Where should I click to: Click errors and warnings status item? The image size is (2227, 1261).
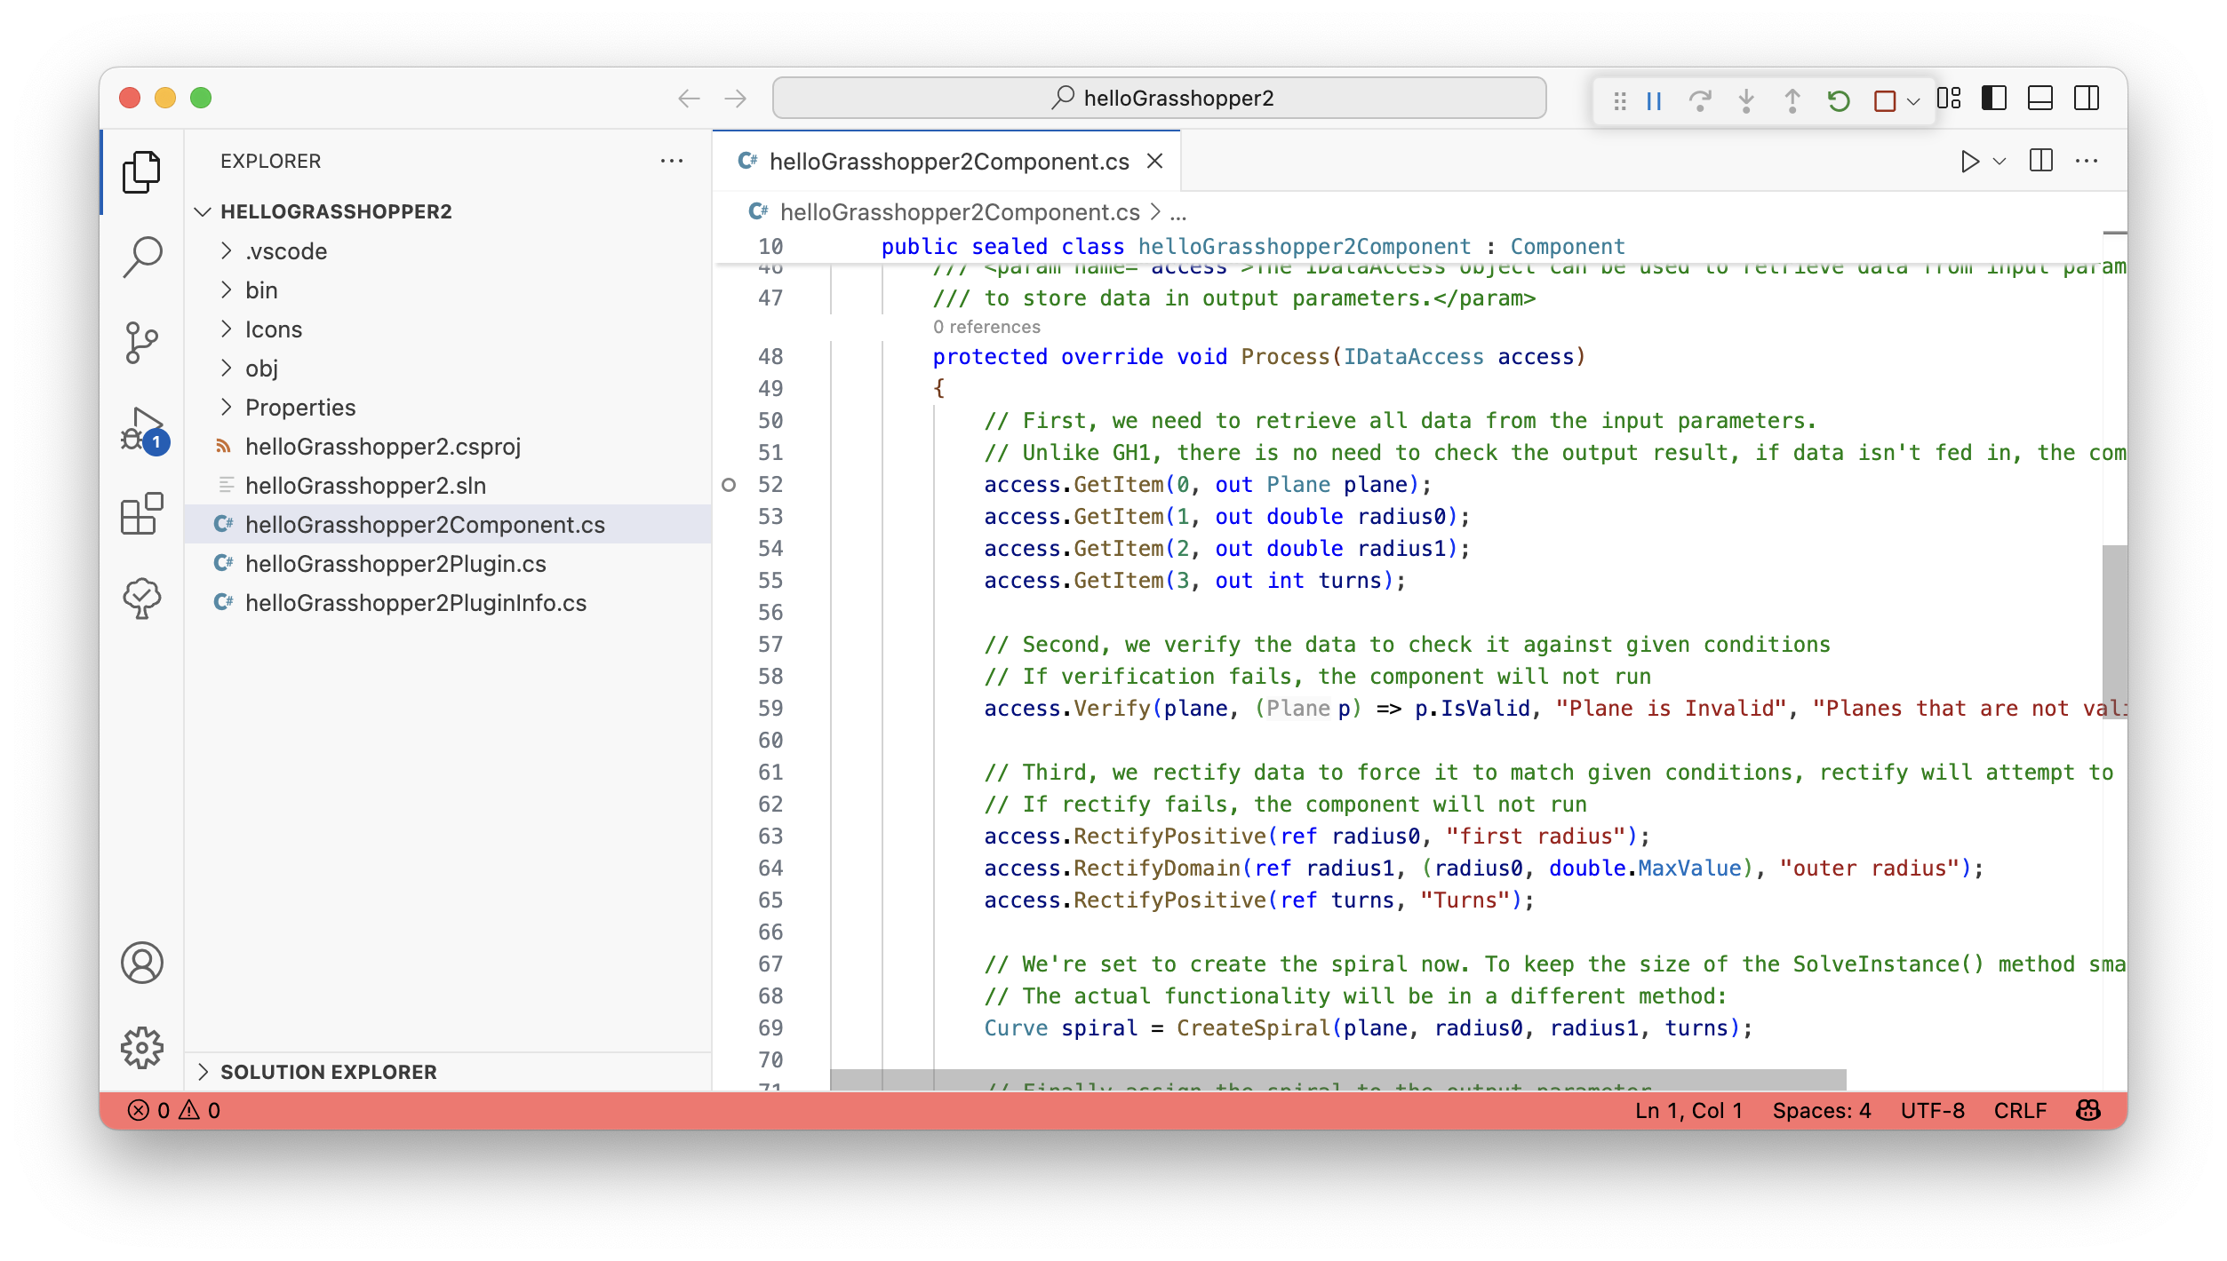click(x=174, y=1110)
